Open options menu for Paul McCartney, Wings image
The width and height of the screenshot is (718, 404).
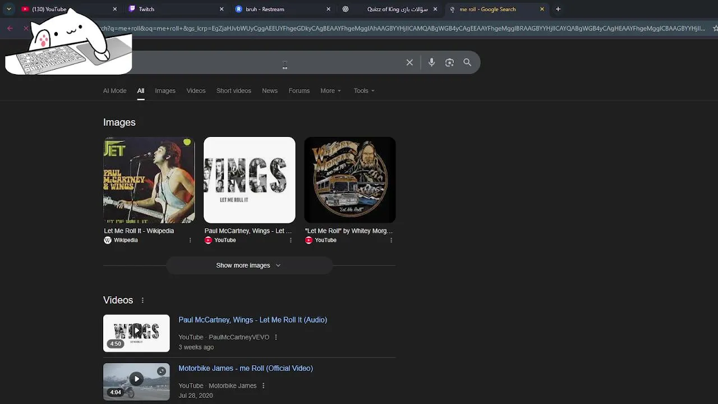[291, 240]
